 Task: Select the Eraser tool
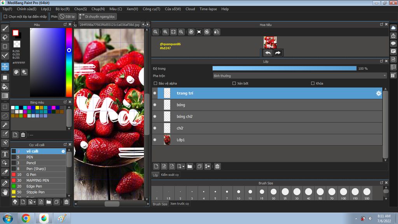(x=5, y=37)
